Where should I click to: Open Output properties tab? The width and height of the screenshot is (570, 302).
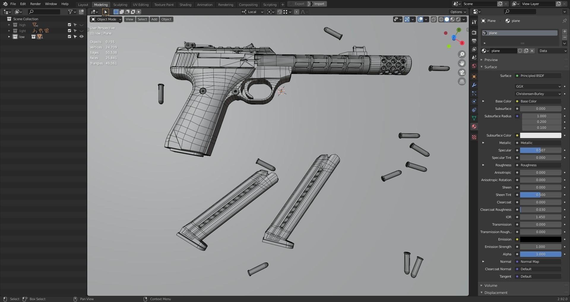coord(474,41)
